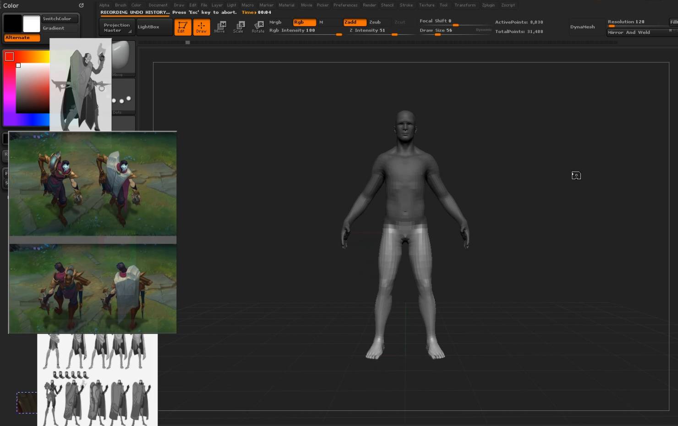Image resolution: width=678 pixels, height=426 pixels.
Task: Switch to the Move transform tool
Action: [x=220, y=27]
